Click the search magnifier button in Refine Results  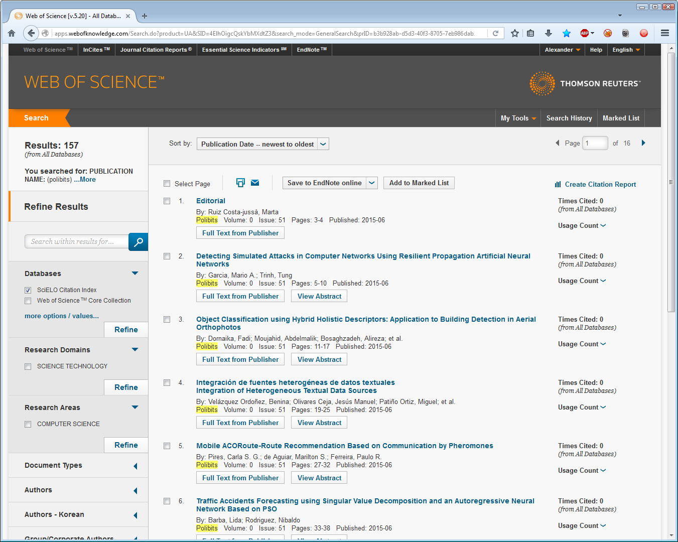pyautogui.click(x=139, y=242)
